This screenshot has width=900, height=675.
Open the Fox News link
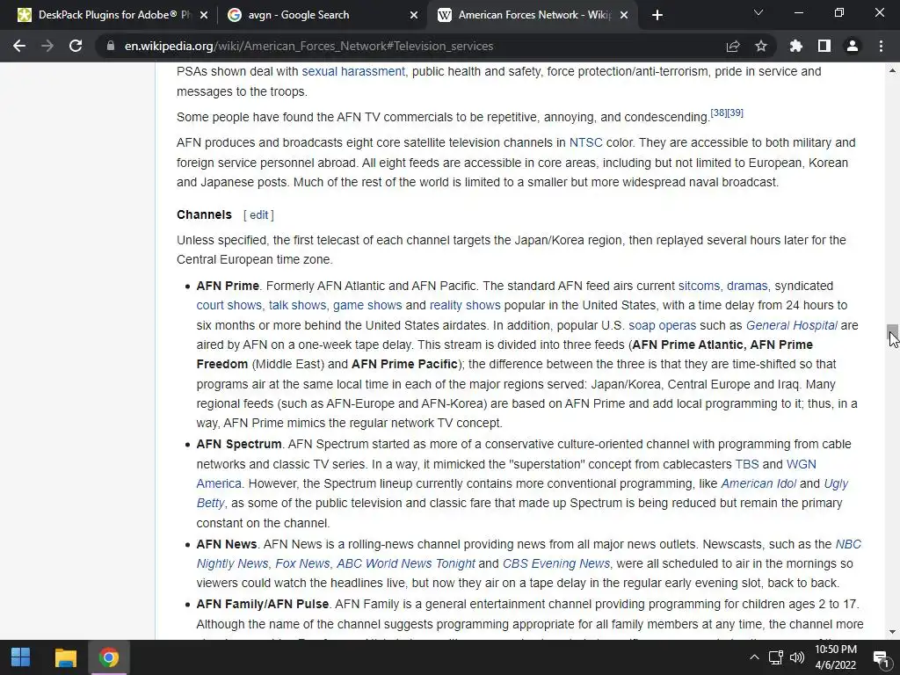[302, 563]
